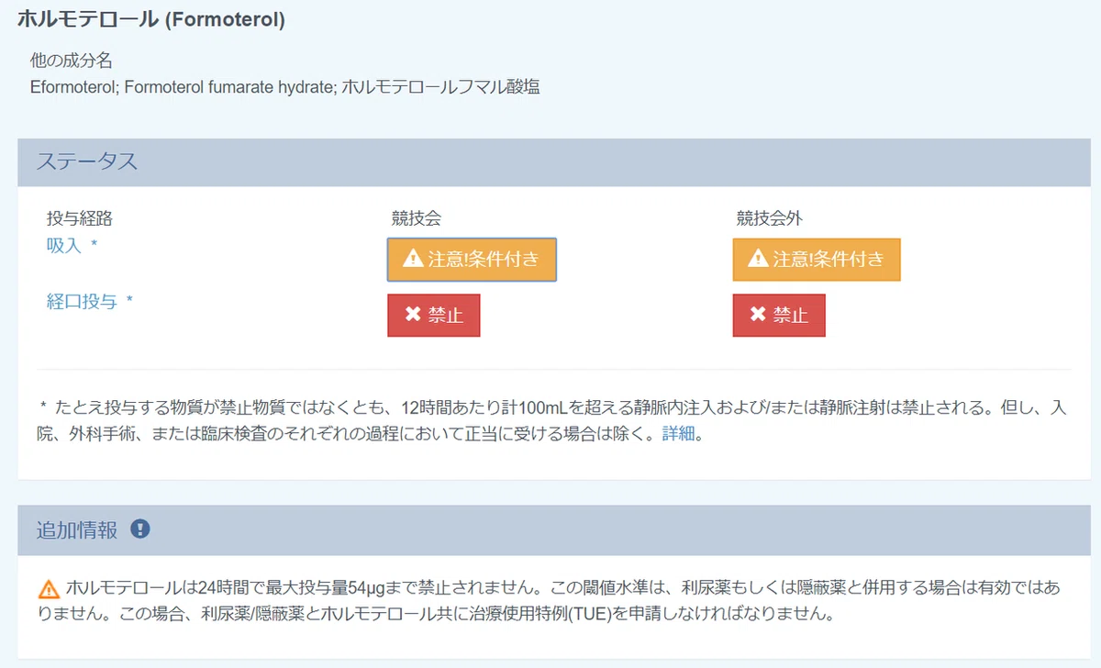
Task: Click the 競技会外 注意!条件付き button for 吸入
Action: [x=817, y=260]
